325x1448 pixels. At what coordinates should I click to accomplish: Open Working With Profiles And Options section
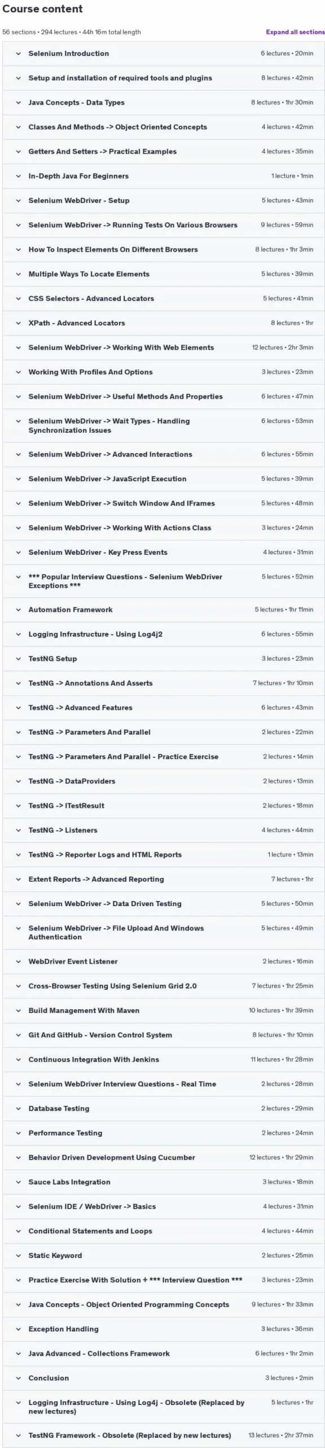point(164,372)
